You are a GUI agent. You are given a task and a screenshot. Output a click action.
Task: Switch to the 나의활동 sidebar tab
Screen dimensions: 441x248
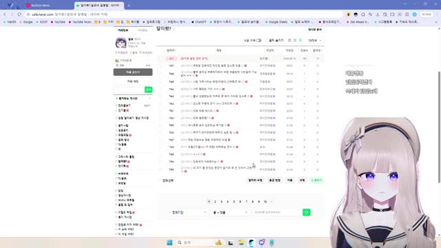[143, 30]
